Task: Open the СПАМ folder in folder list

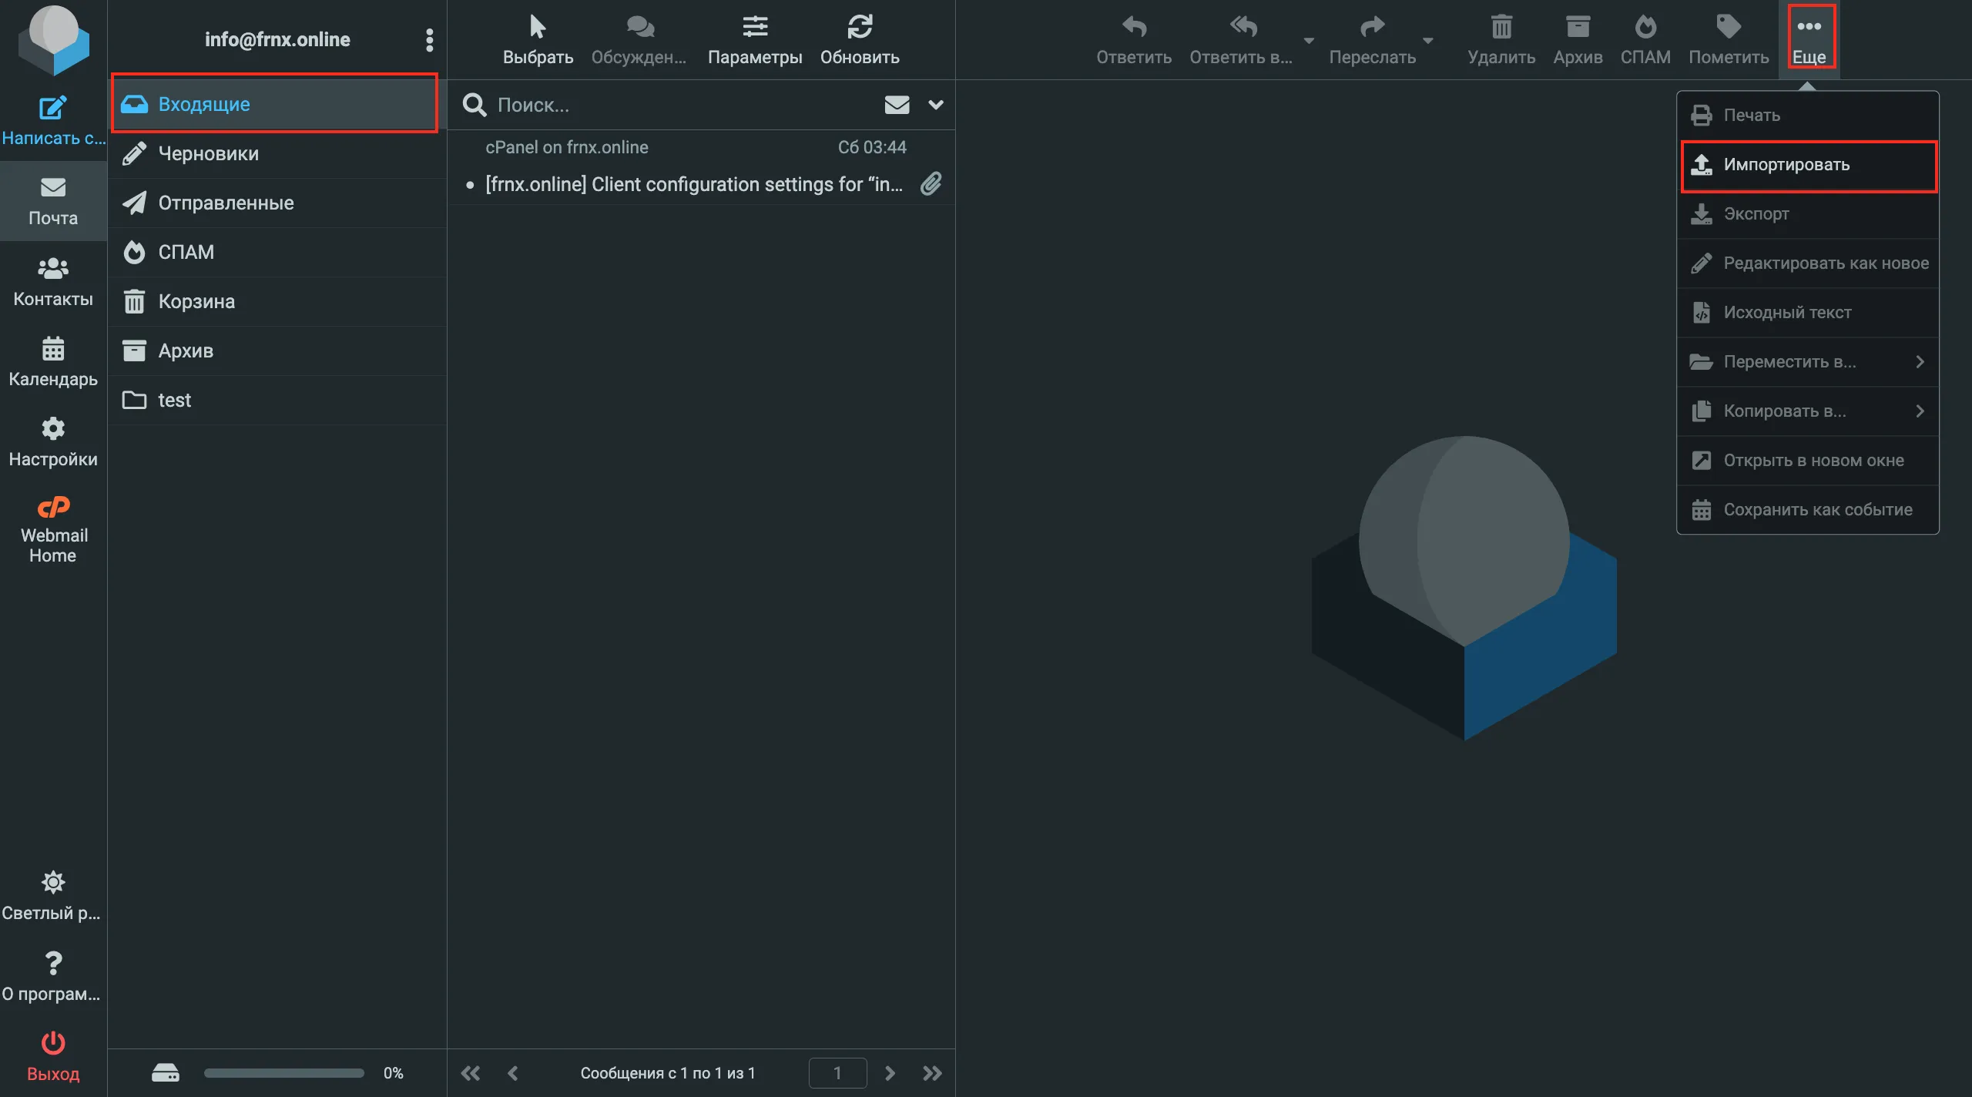Action: click(277, 252)
